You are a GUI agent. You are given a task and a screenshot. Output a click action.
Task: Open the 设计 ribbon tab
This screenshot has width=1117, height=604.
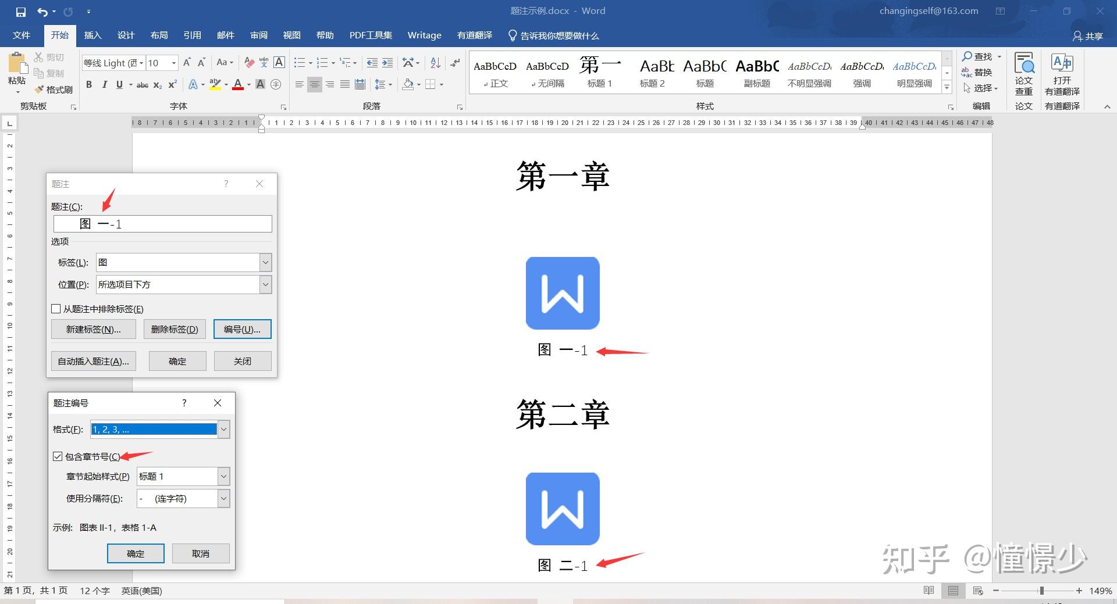pyautogui.click(x=126, y=35)
